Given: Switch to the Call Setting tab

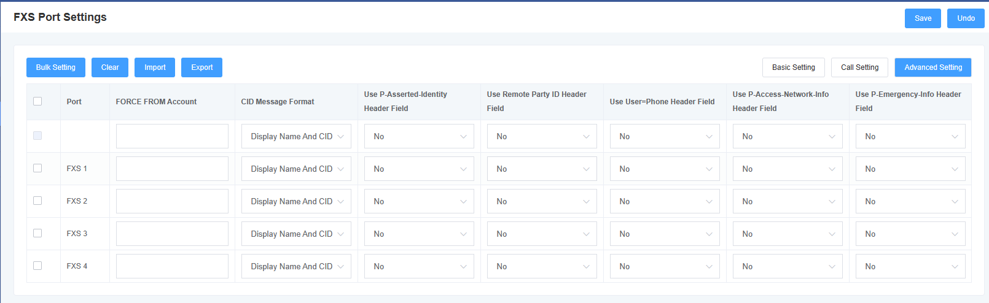Looking at the screenshot, I should [860, 67].
